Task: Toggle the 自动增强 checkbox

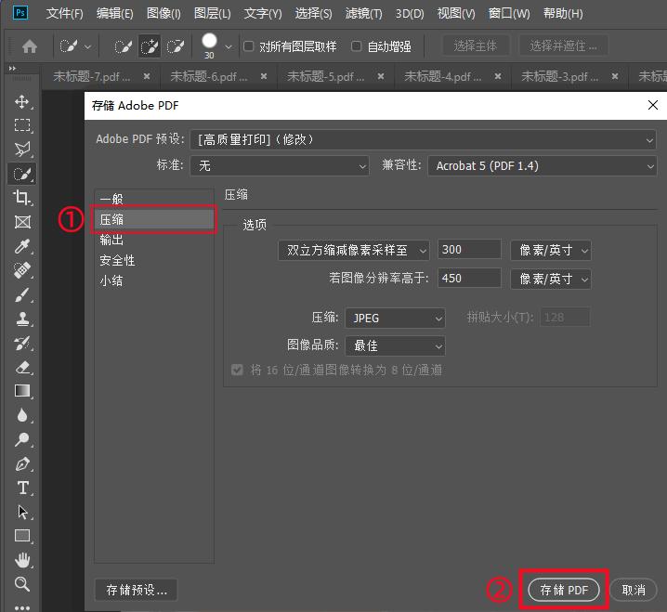Action: pyautogui.click(x=357, y=46)
